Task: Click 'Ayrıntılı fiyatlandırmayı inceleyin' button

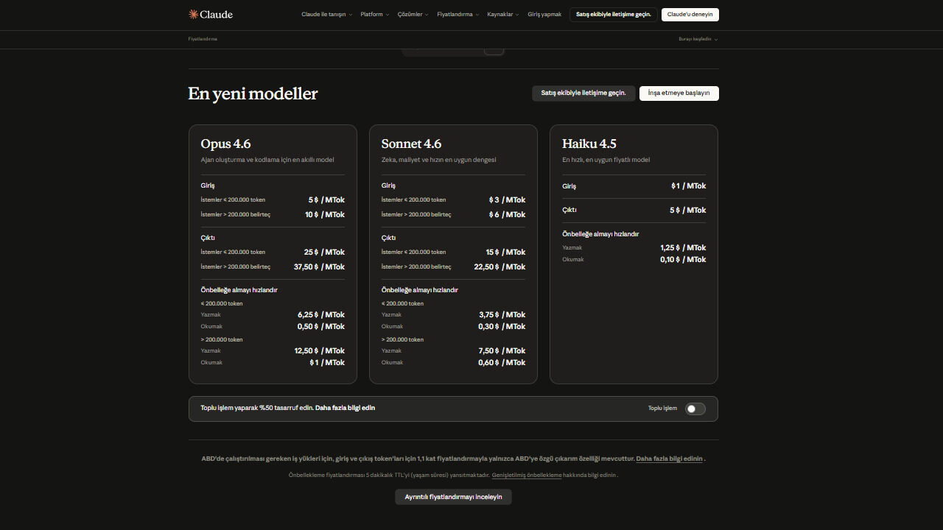Action: click(453, 497)
